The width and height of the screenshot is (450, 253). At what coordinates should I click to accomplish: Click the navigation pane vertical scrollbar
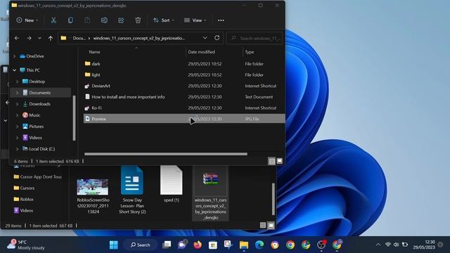pos(75,117)
